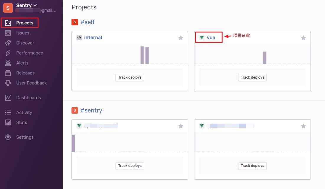Open the vue project link
Screen dimensions: 325x189
[211, 37]
